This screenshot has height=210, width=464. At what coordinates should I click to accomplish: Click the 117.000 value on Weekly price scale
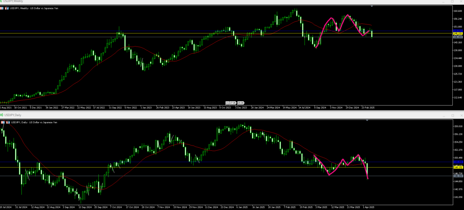click(458, 90)
